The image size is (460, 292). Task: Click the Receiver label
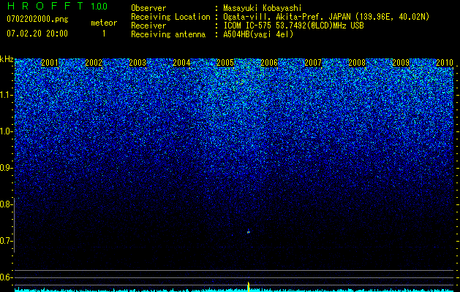click(x=148, y=26)
